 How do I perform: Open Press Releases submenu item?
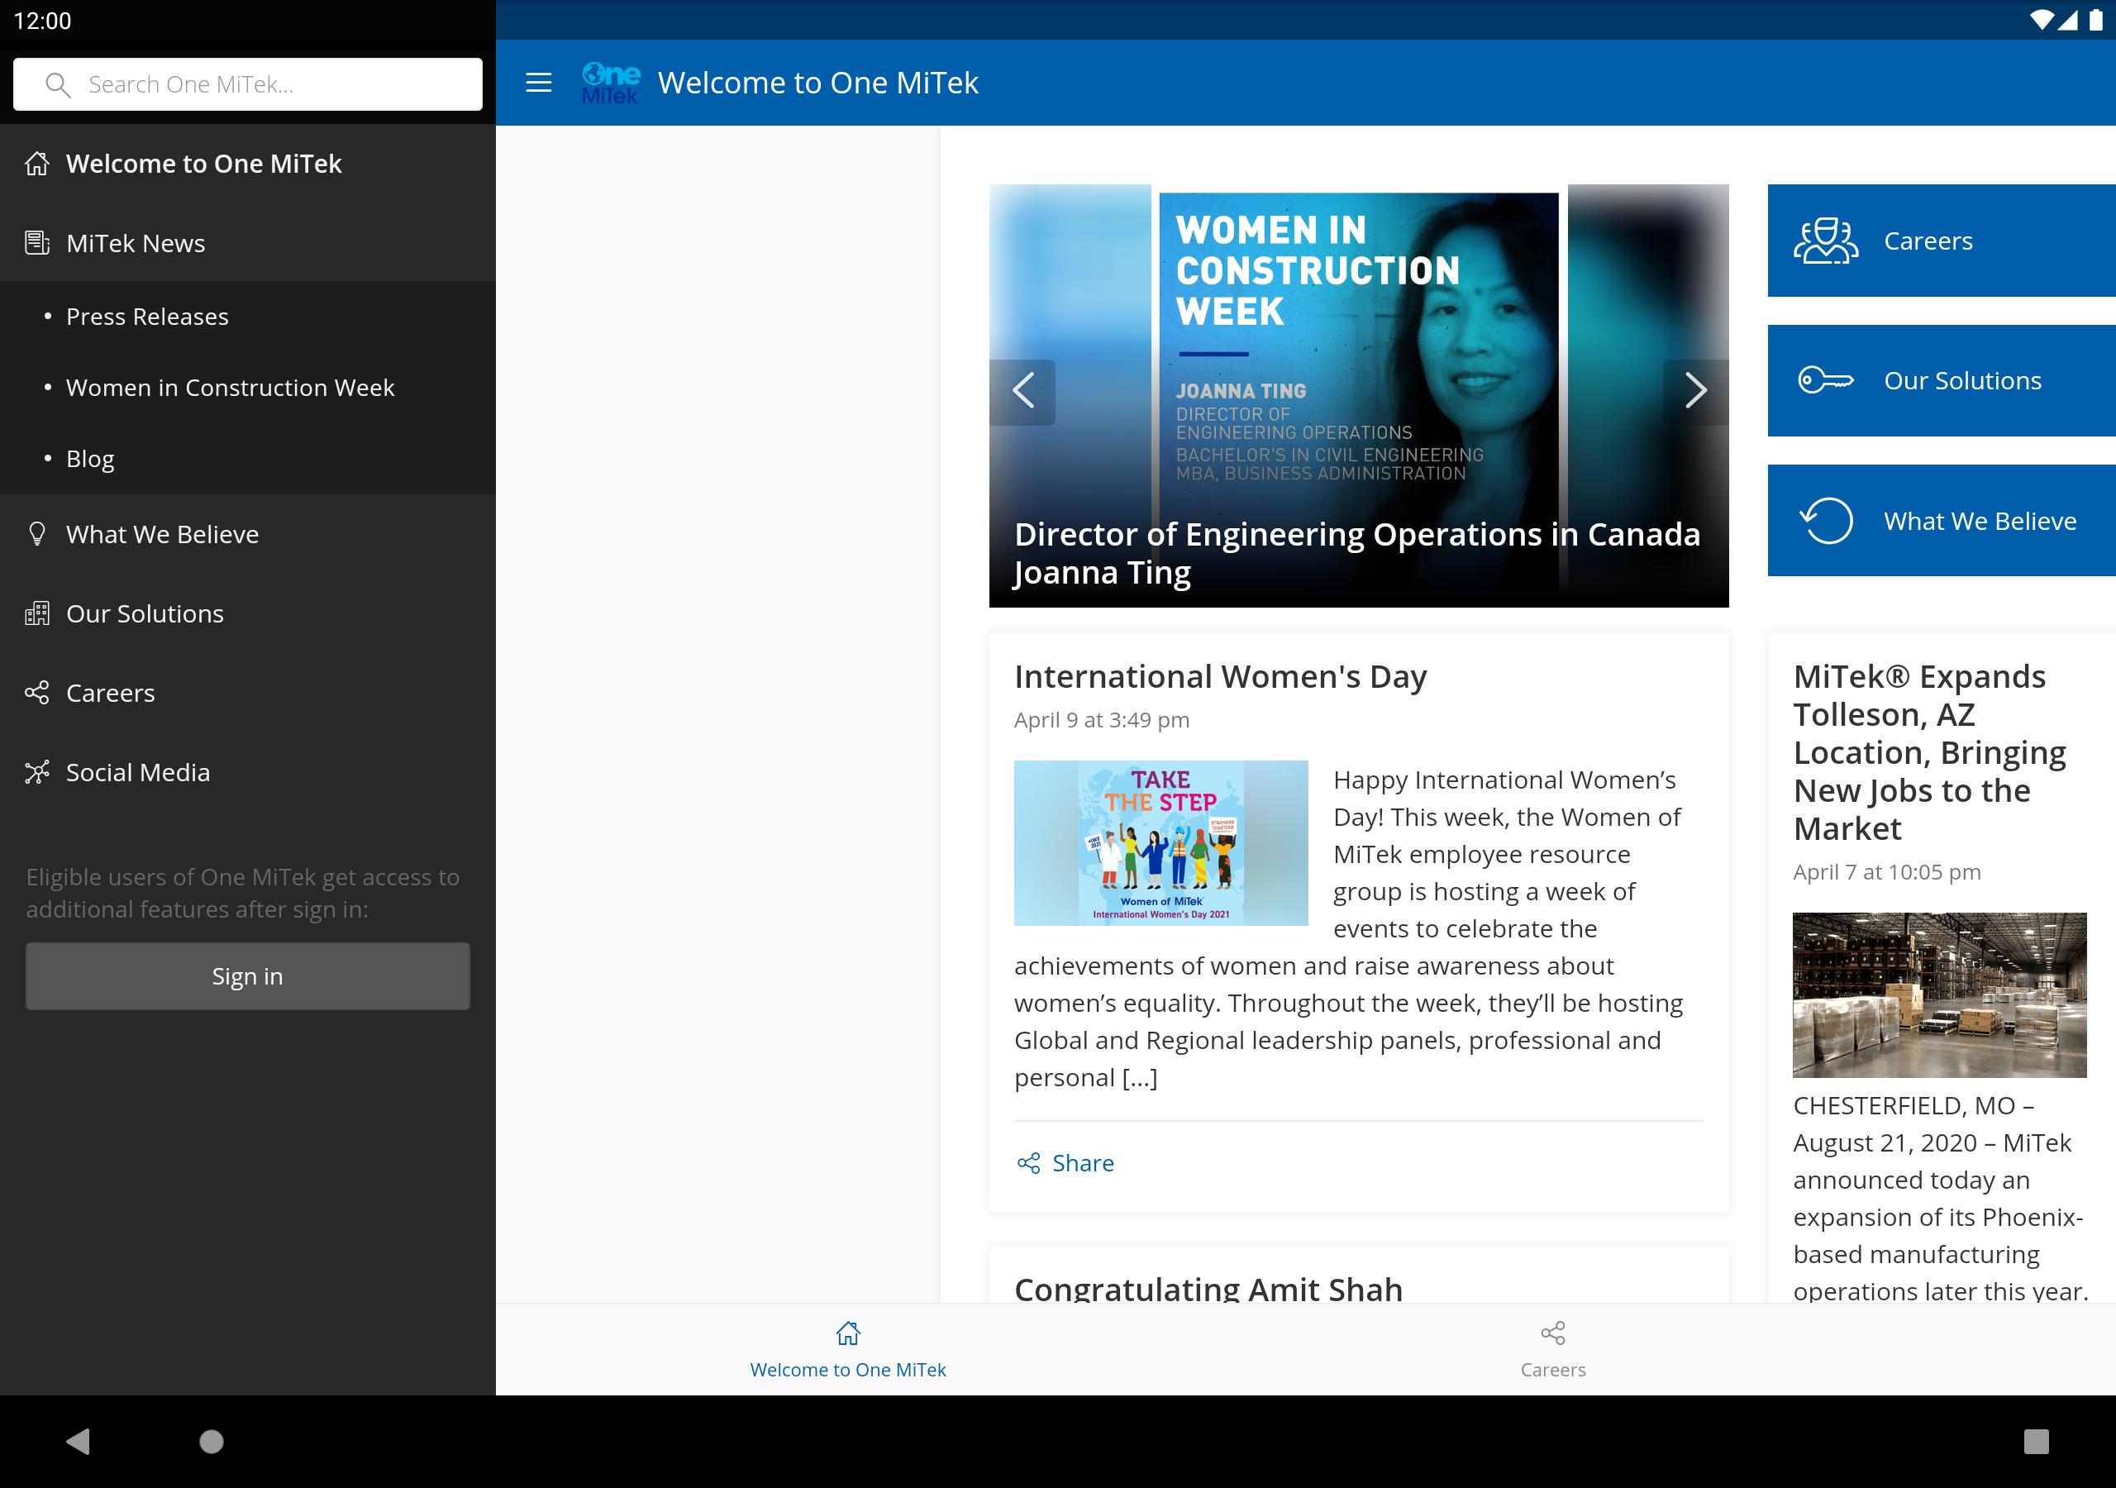[x=248, y=317]
